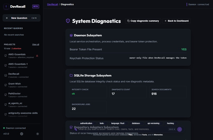This screenshot has width=213, height=140.
Task: View all projects
Action: pos(36,44)
